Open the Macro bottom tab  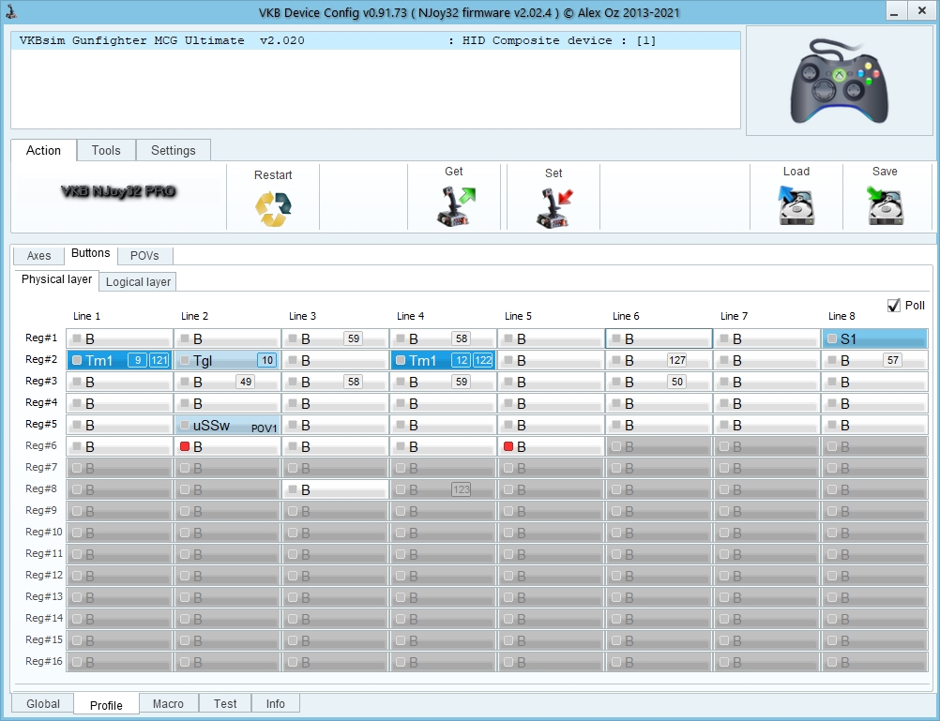[x=168, y=704]
